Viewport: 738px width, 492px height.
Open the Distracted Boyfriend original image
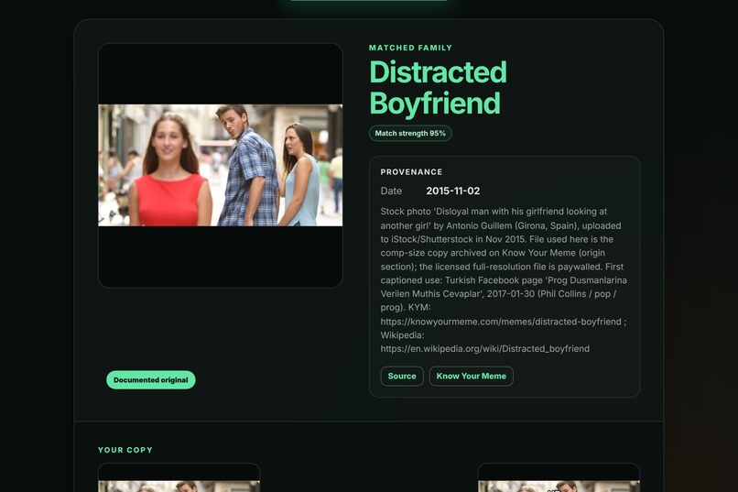tap(221, 165)
